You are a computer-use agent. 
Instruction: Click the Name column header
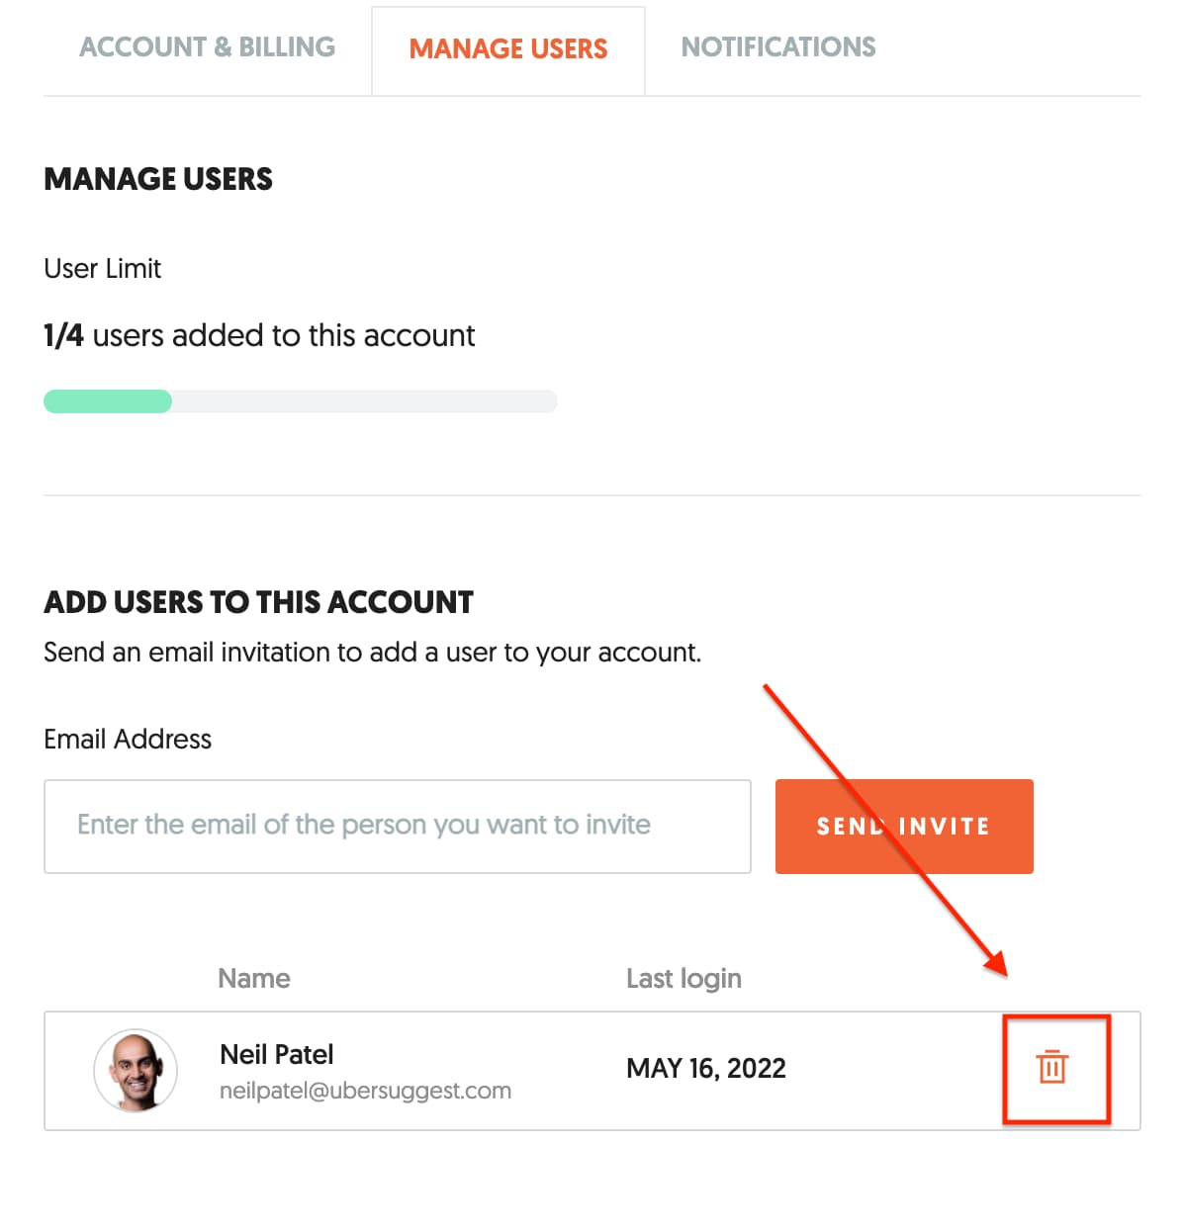point(254,978)
